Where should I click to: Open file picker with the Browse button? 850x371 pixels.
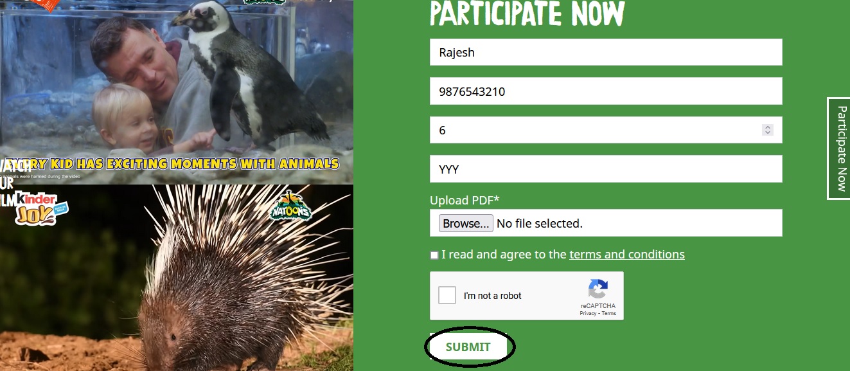(x=466, y=223)
